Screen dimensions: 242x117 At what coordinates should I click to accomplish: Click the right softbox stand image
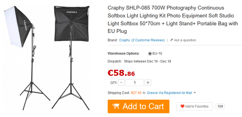point(71,58)
